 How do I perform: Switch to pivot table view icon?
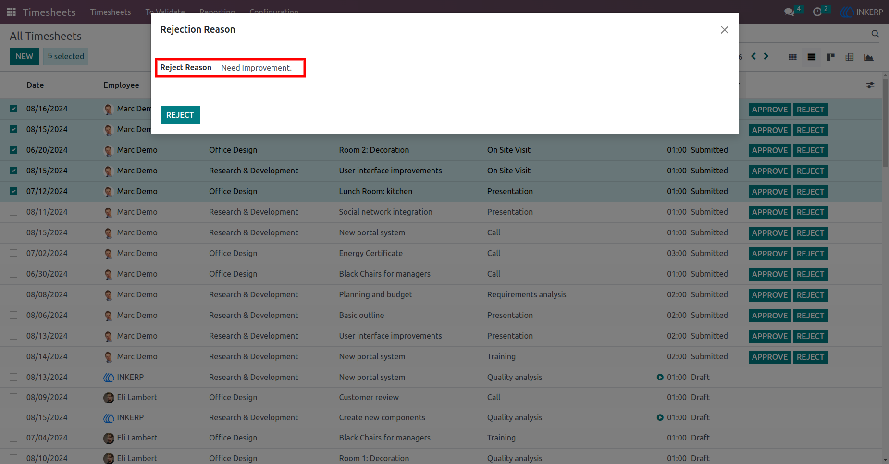(x=850, y=57)
